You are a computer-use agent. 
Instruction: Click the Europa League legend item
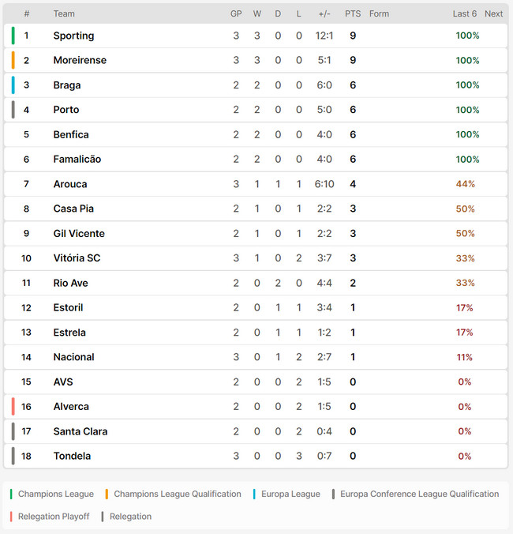tap(286, 494)
